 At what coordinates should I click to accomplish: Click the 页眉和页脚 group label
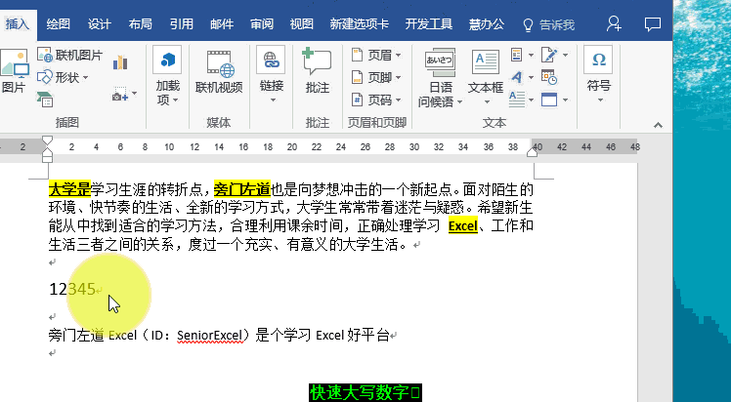click(376, 122)
